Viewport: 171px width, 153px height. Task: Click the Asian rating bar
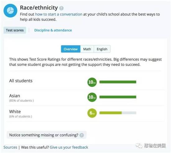click(118, 97)
